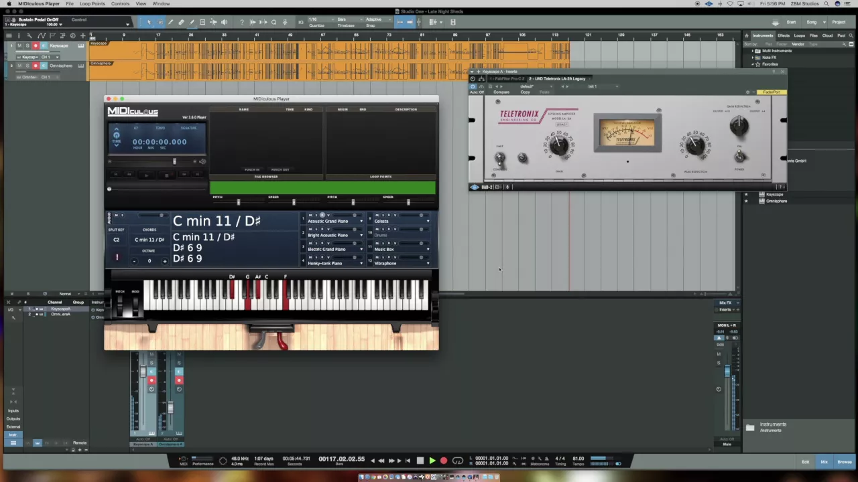Solo the Omnisphere track
The height and width of the screenshot is (482, 858).
coord(27,66)
